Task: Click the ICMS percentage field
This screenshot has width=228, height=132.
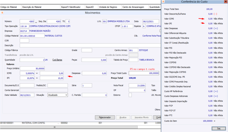Action: click(x=27, y=73)
